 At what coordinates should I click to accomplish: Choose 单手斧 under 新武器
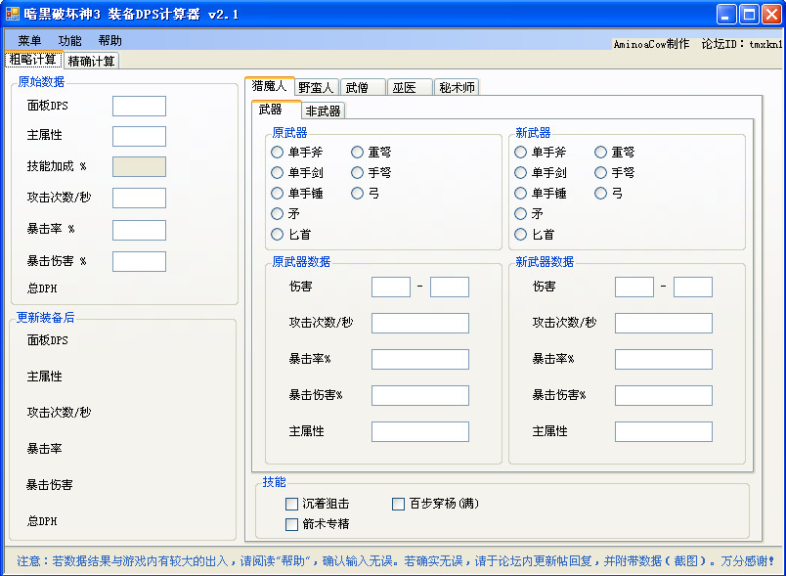point(541,152)
